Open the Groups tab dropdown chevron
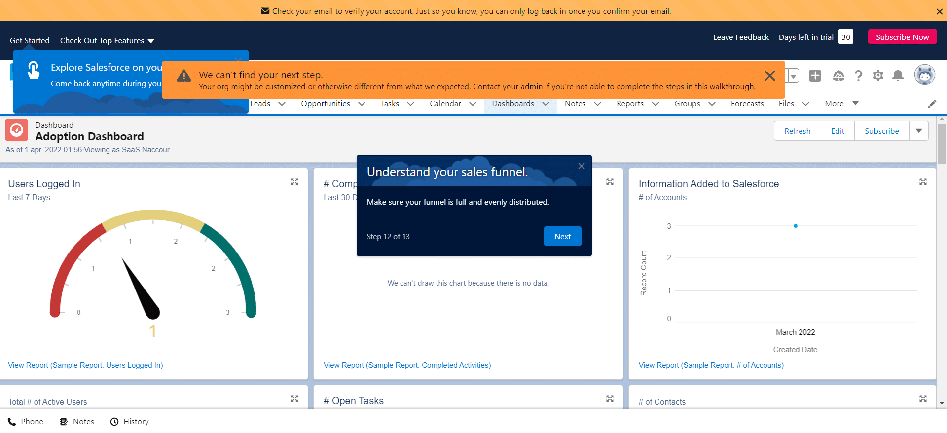 (x=712, y=104)
